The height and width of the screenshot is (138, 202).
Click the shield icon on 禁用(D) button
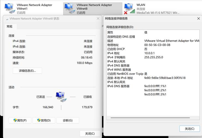click(39, 120)
